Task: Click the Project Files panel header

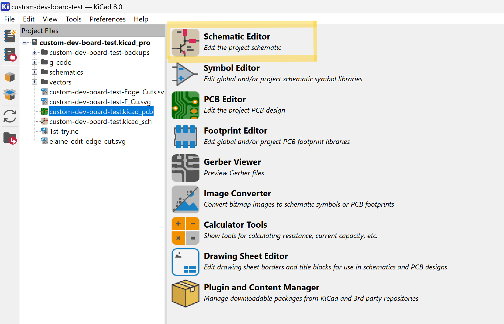Action: click(92, 31)
